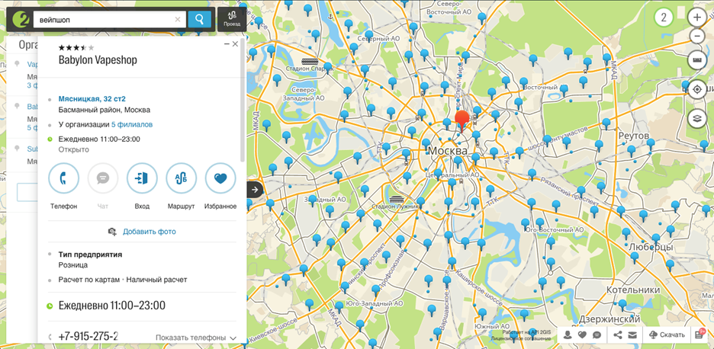
Task: Click the Северо-Западный АО map label
Action: [304, 94]
